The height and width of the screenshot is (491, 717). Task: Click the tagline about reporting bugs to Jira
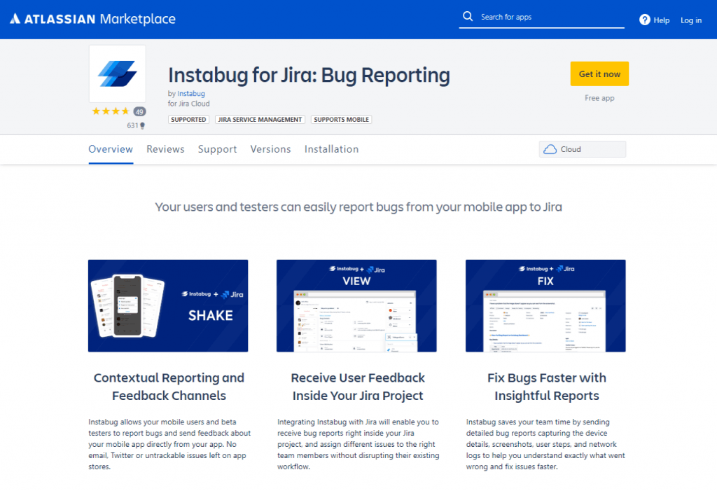click(358, 207)
